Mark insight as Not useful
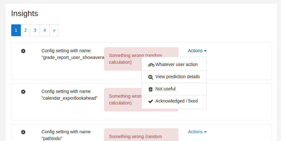This screenshot has width=281, height=141. [174, 89]
